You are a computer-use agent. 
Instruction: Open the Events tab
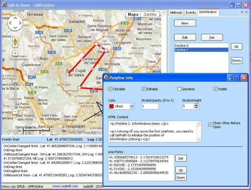pos(191,12)
